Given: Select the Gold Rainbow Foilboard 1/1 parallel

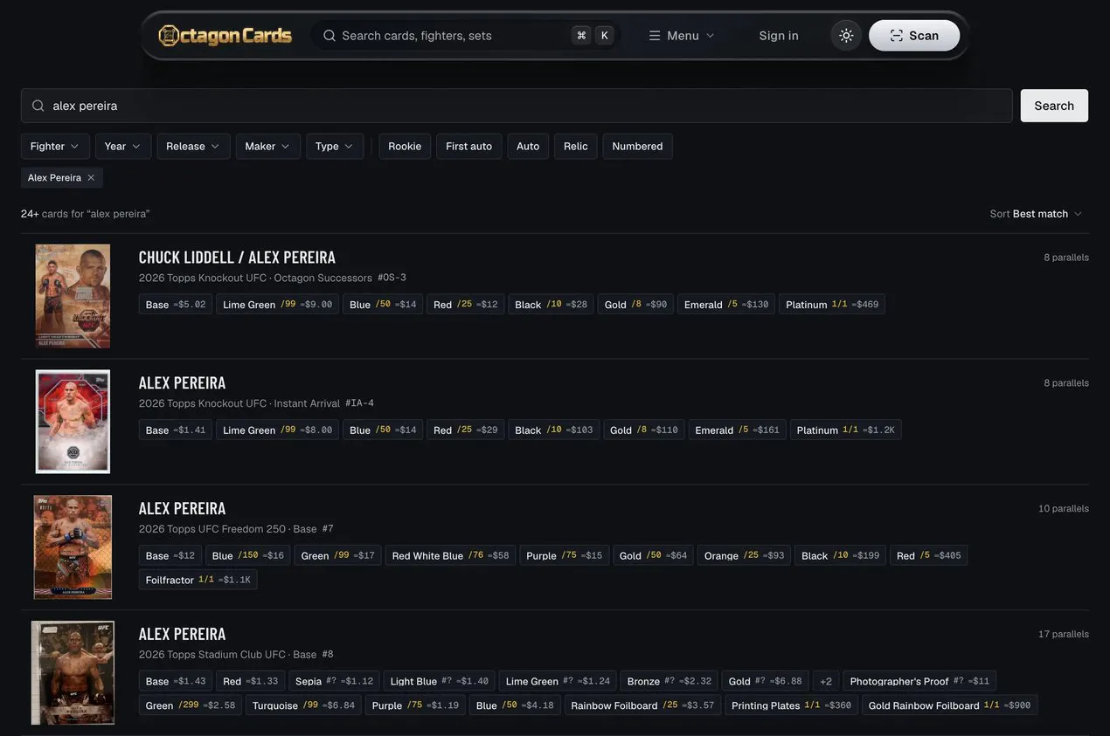Looking at the screenshot, I should pyautogui.click(x=949, y=706).
